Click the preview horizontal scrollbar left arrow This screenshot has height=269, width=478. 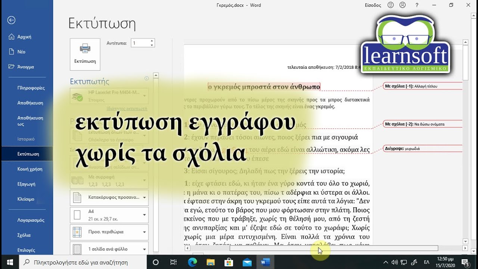point(187,248)
